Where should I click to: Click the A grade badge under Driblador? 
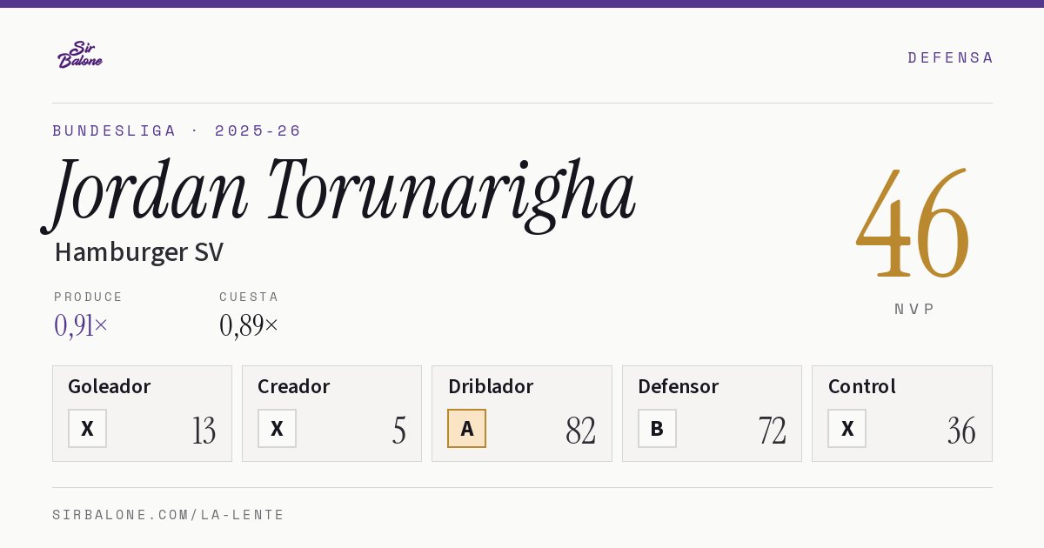pos(467,429)
